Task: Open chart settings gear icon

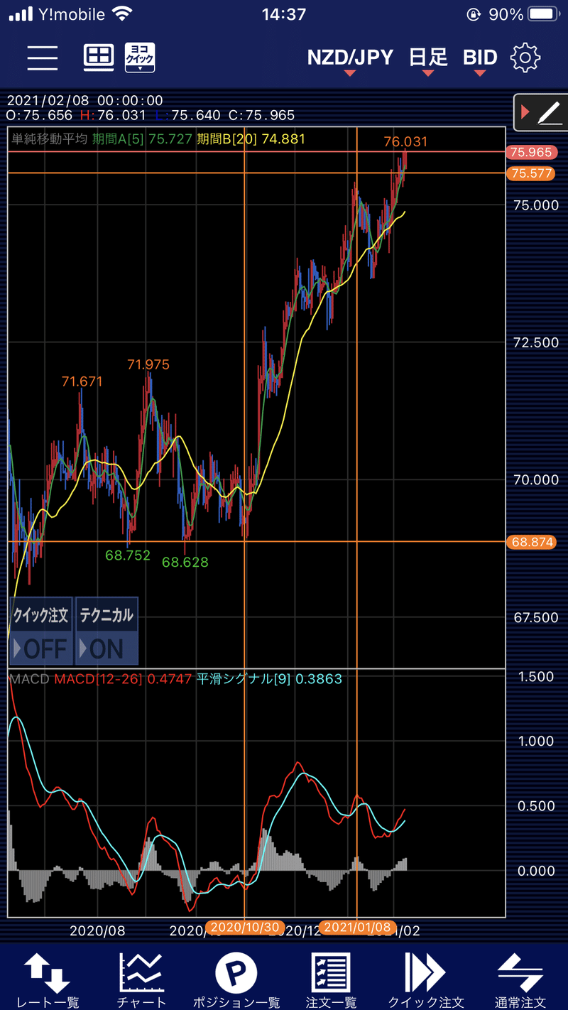Action: pyautogui.click(x=525, y=58)
